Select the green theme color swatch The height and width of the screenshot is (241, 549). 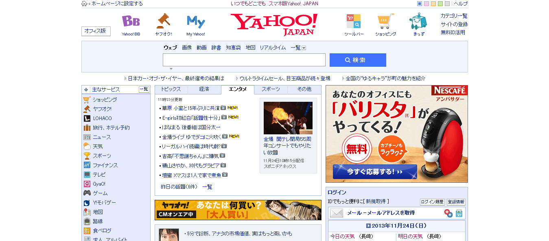[440, 4]
